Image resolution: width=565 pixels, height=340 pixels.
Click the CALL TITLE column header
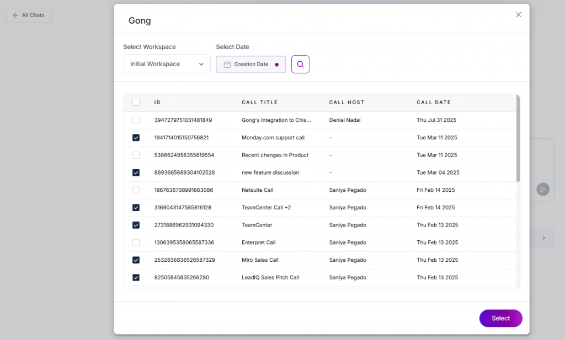coord(260,102)
